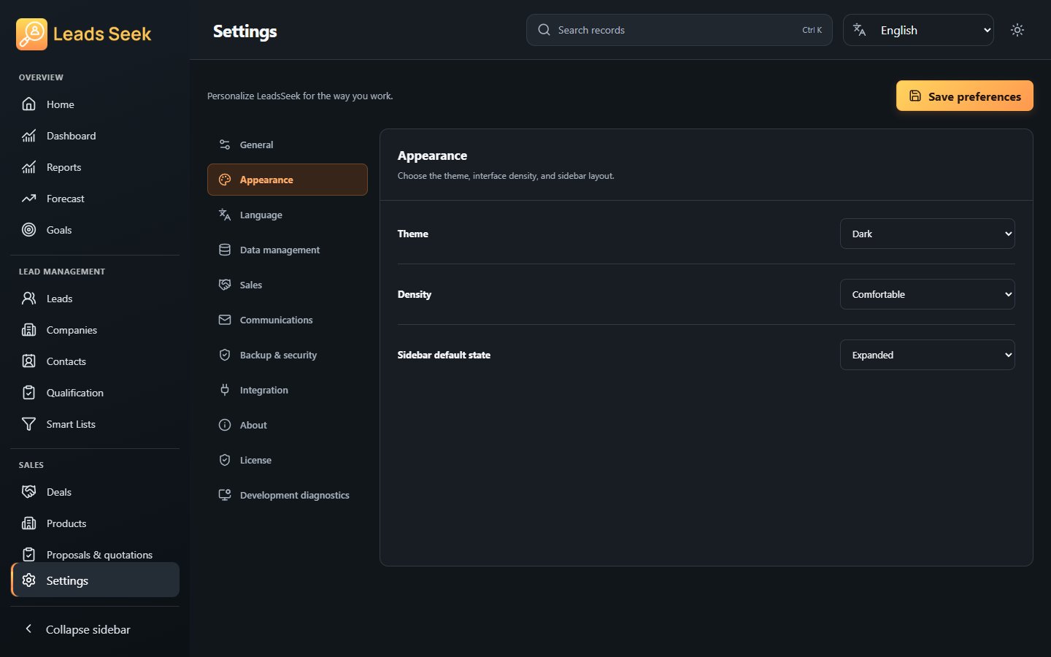Collapse the sidebar with the chevron icon

28,629
